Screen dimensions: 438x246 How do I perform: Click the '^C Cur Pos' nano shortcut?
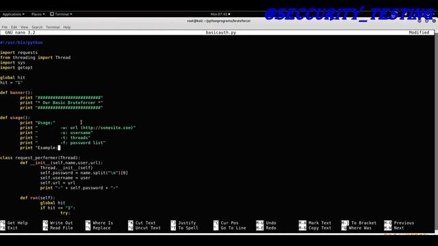pos(226,223)
